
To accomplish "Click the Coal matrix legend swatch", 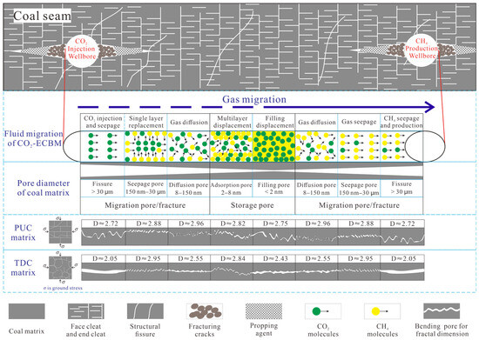I will click(27, 311).
